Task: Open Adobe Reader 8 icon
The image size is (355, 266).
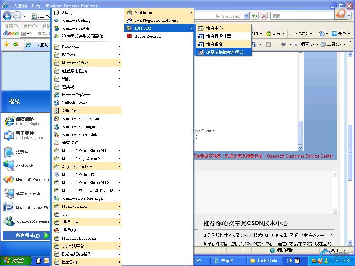Action: pos(129,36)
